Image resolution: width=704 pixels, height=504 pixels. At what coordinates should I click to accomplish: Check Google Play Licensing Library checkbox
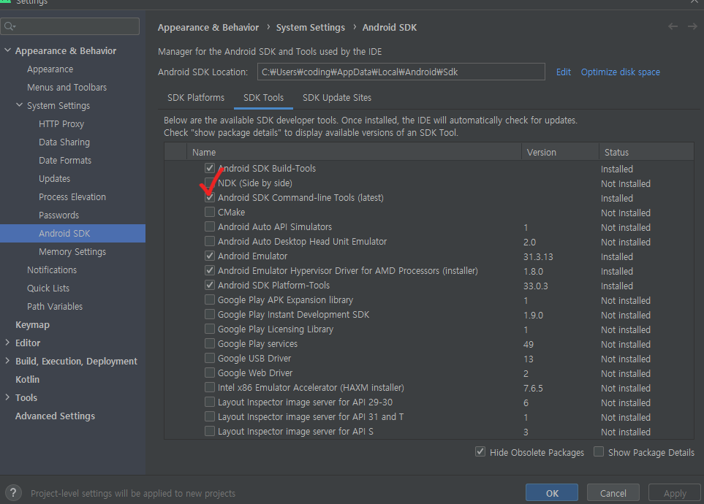(x=210, y=329)
